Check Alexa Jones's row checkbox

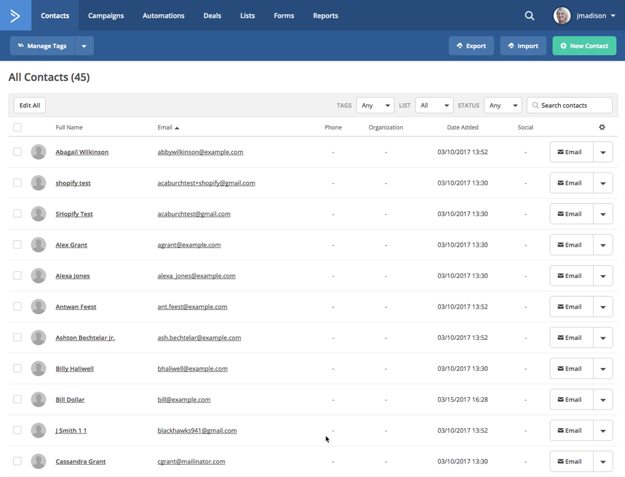17,275
